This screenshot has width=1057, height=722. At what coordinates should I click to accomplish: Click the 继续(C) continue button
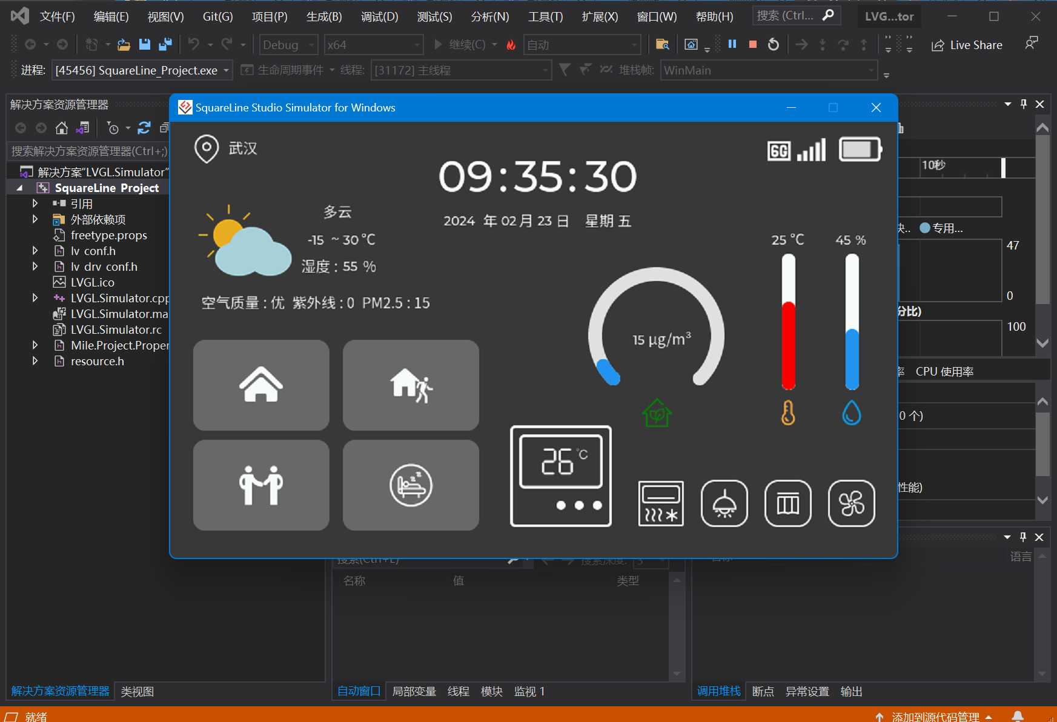pos(463,44)
